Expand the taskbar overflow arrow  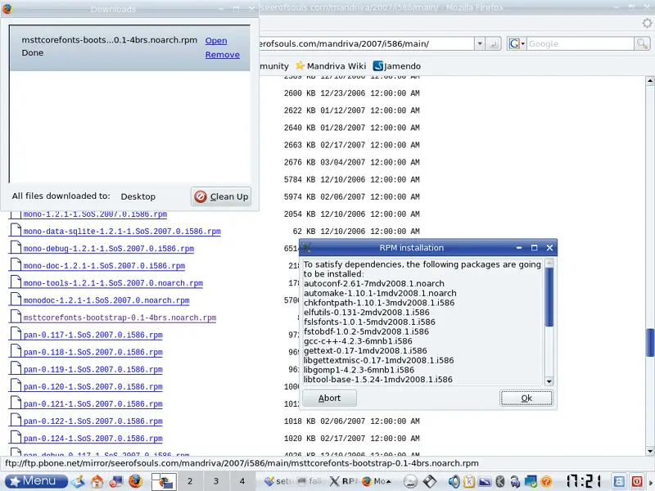pyautogui.click(x=389, y=481)
